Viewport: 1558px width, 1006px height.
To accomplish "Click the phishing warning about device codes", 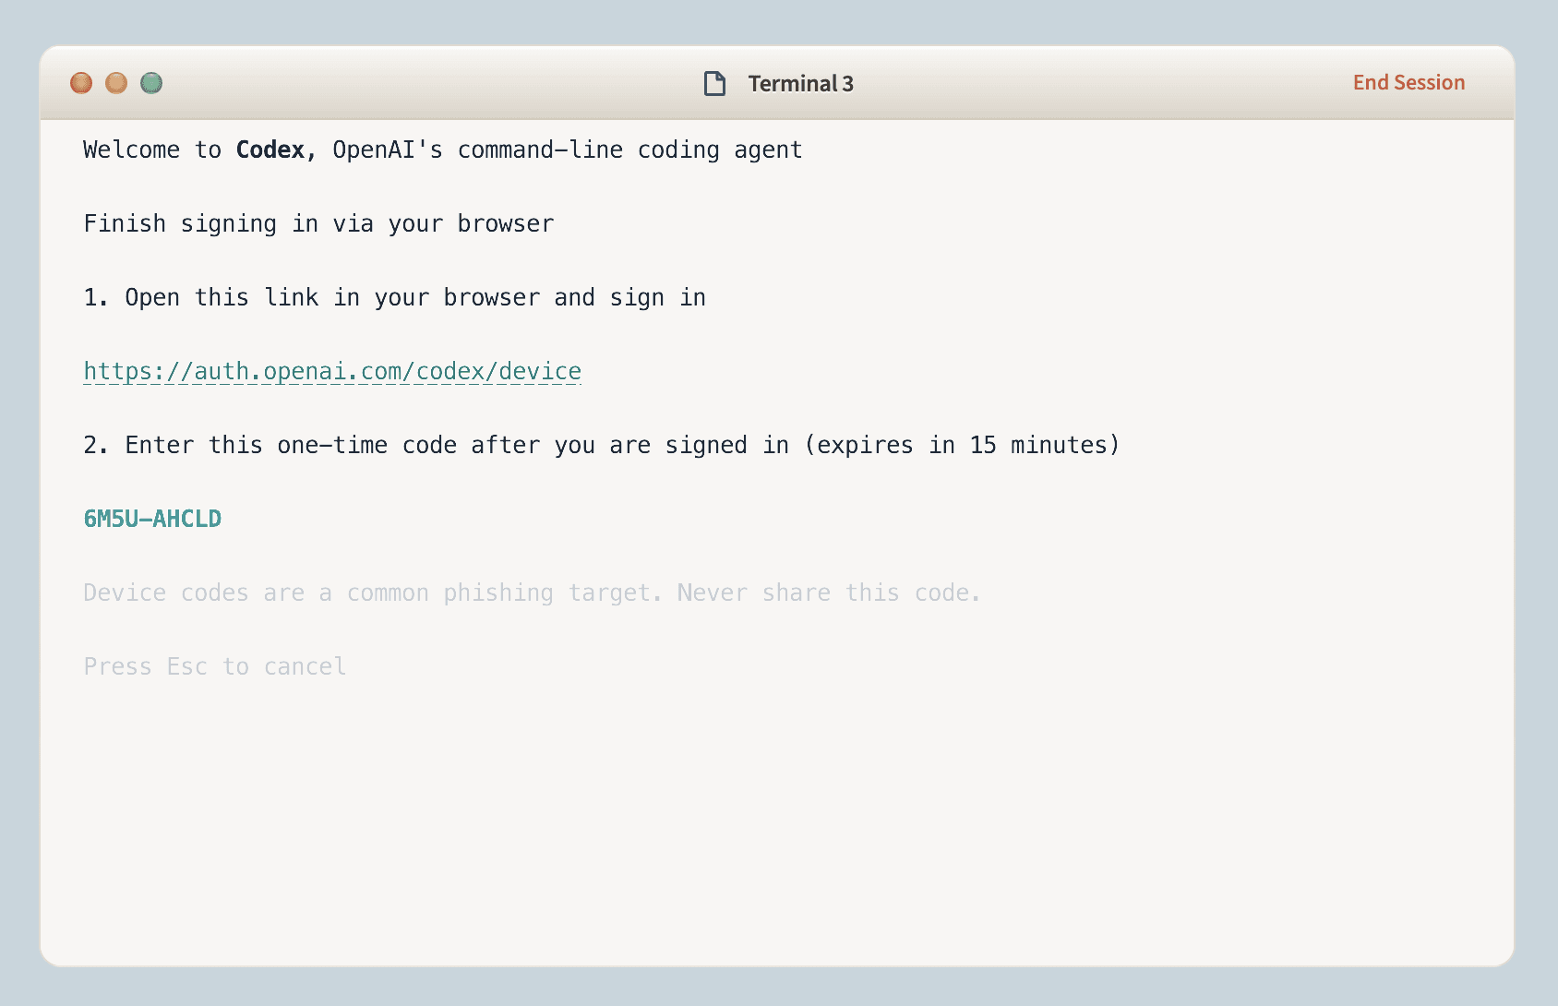I will pyautogui.click(x=532, y=593).
